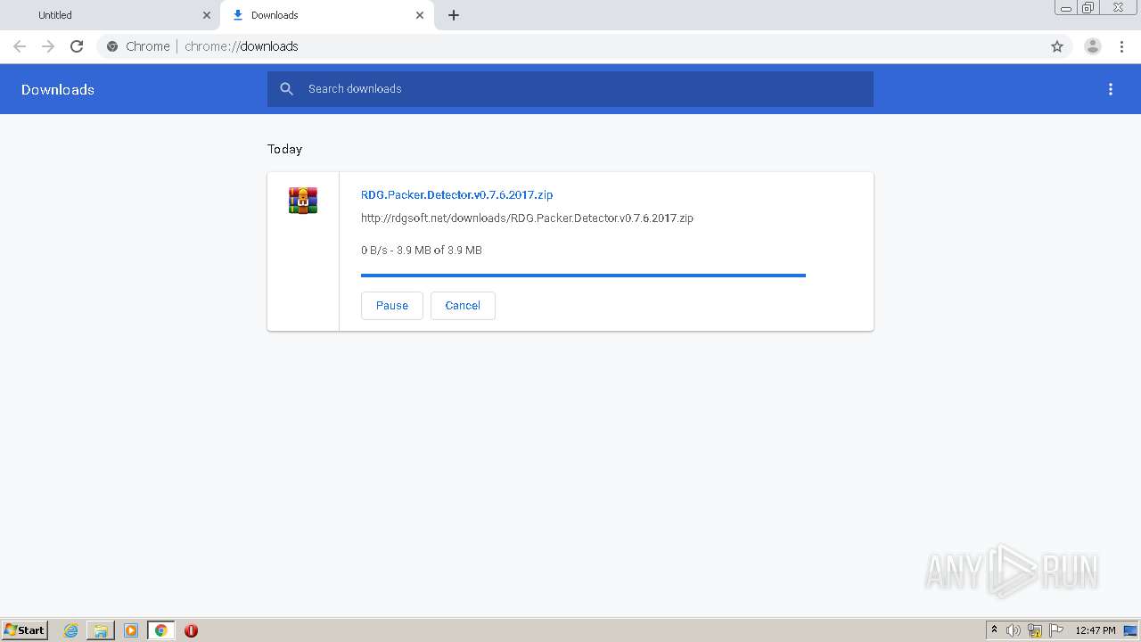Viewport: 1141px width, 642px height.
Task: Open the volume speaker tray icon
Action: pos(1014,630)
